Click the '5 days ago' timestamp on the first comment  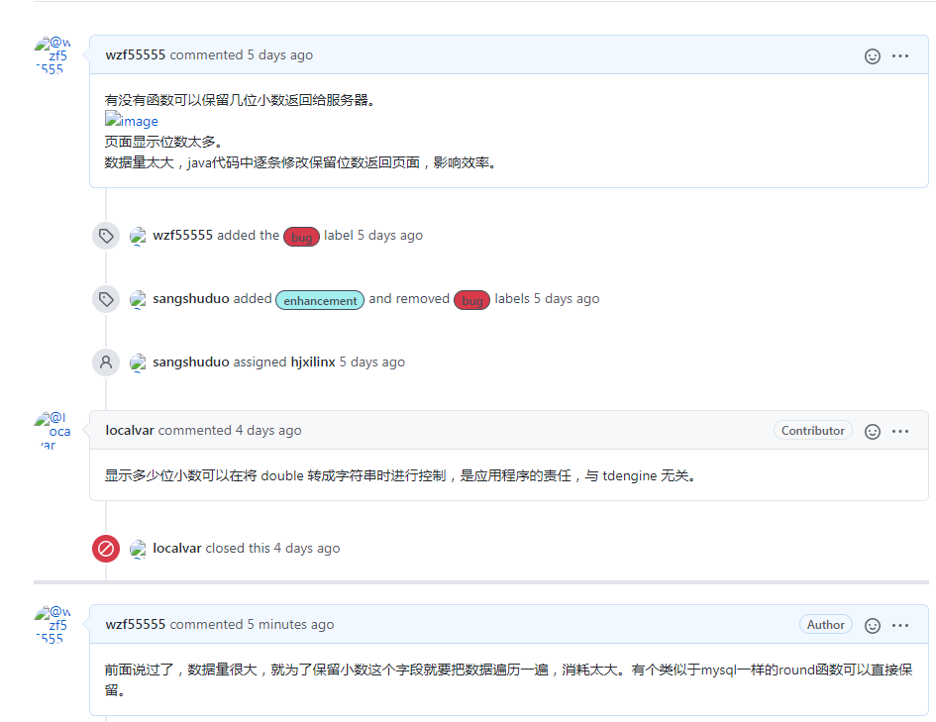tap(279, 55)
